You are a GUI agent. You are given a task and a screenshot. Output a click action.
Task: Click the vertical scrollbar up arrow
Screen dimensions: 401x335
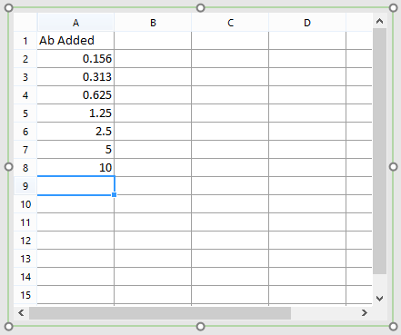(380, 21)
